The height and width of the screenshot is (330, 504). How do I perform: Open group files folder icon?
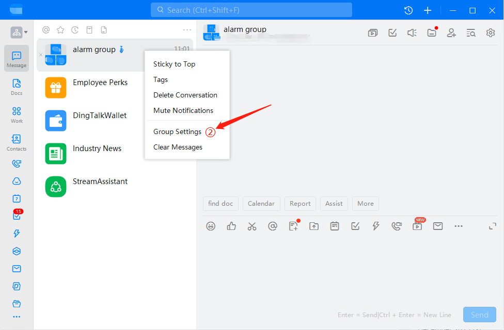pos(432,33)
